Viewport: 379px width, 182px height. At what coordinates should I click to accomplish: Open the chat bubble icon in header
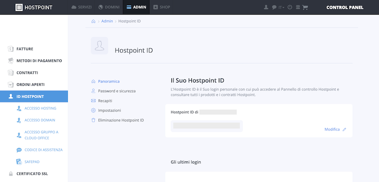274,7
